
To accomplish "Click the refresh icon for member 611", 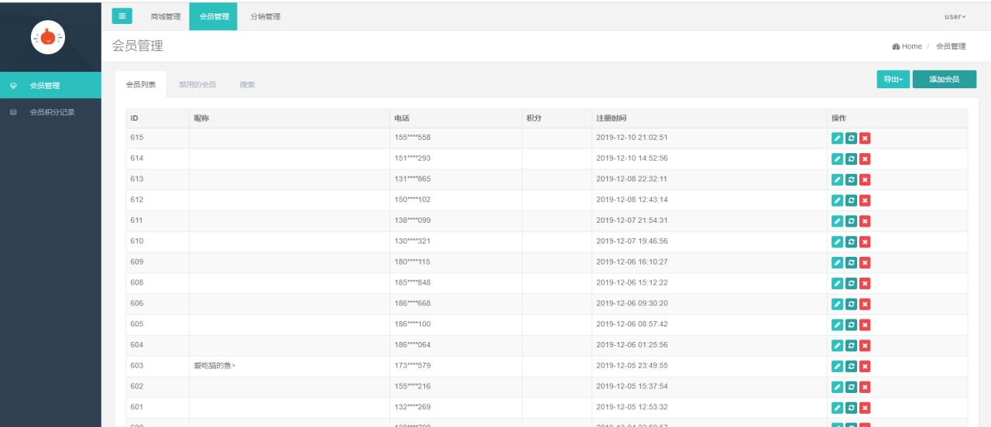I will click(x=851, y=221).
